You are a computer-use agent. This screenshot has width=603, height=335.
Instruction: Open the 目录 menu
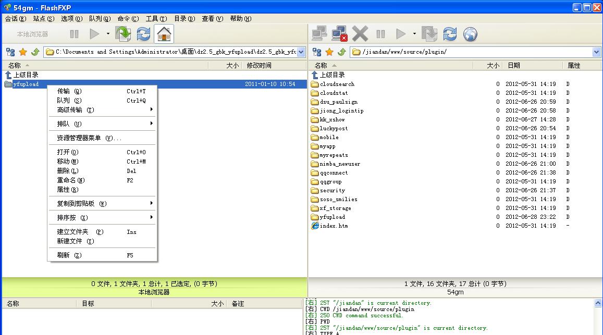184,18
